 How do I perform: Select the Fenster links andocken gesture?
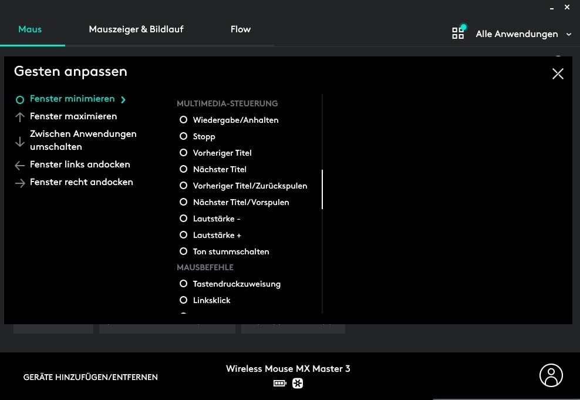tap(80, 164)
